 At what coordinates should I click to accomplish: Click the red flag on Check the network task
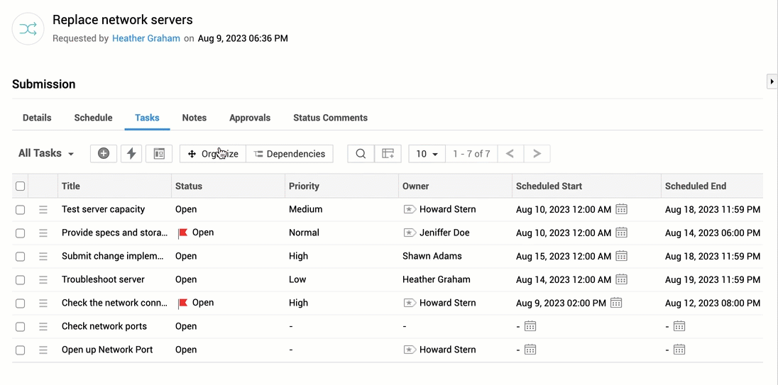pyautogui.click(x=183, y=303)
